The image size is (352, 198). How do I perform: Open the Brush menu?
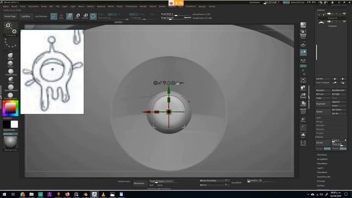14,7
